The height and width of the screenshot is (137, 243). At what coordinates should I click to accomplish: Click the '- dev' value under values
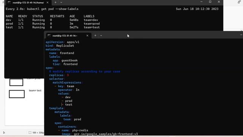[x=66, y=97]
